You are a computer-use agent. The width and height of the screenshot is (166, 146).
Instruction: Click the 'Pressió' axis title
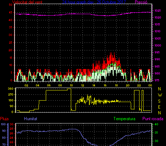141,2
